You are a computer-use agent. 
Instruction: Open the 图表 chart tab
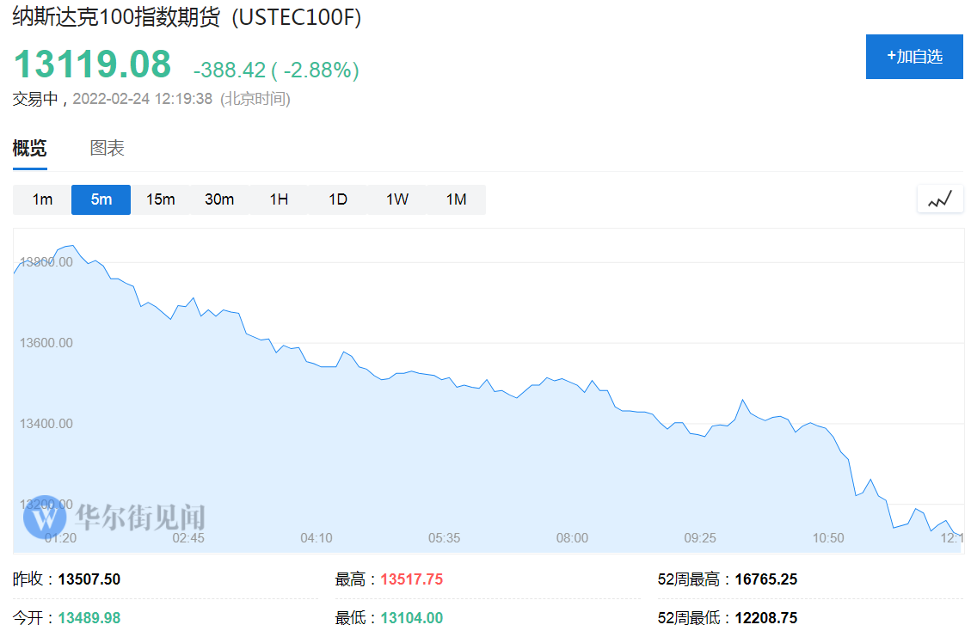(108, 148)
